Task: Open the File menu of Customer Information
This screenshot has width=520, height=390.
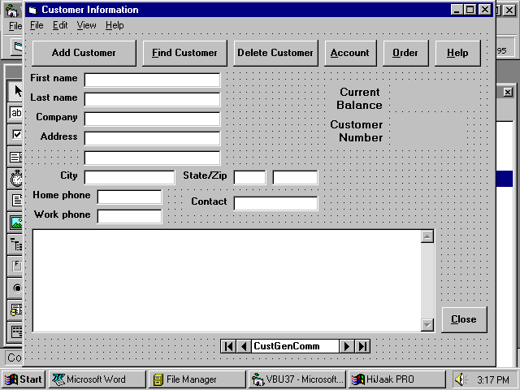Action: (x=37, y=25)
